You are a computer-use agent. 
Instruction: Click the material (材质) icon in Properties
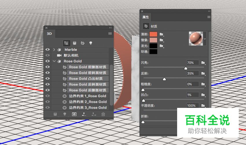click(146, 26)
